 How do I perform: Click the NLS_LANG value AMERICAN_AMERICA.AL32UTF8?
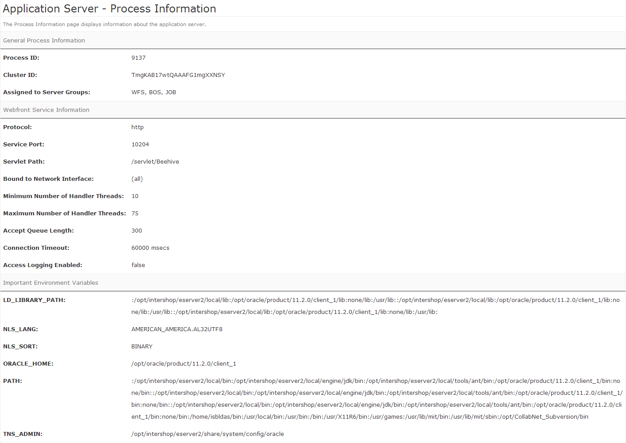pos(177,329)
